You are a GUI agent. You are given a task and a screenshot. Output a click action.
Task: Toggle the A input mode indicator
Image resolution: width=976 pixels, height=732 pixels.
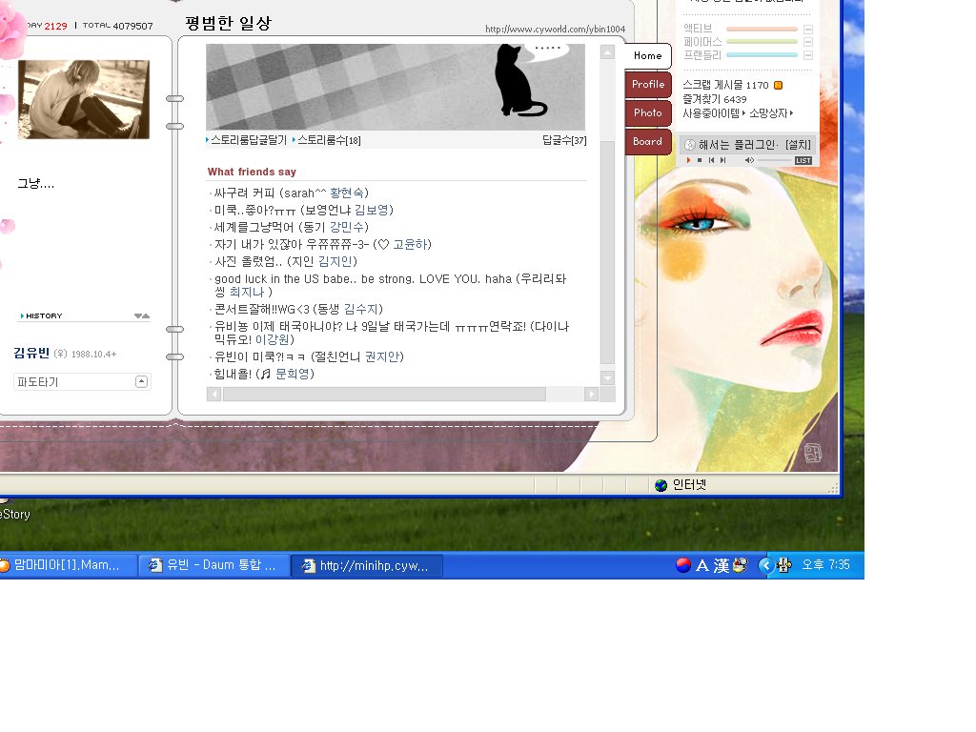click(702, 565)
